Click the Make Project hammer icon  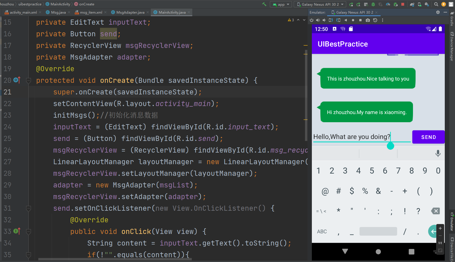click(x=264, y=4)
